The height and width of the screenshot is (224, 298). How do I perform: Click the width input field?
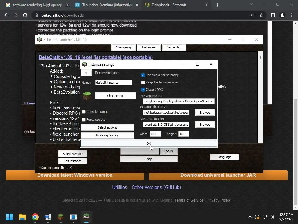155,134
